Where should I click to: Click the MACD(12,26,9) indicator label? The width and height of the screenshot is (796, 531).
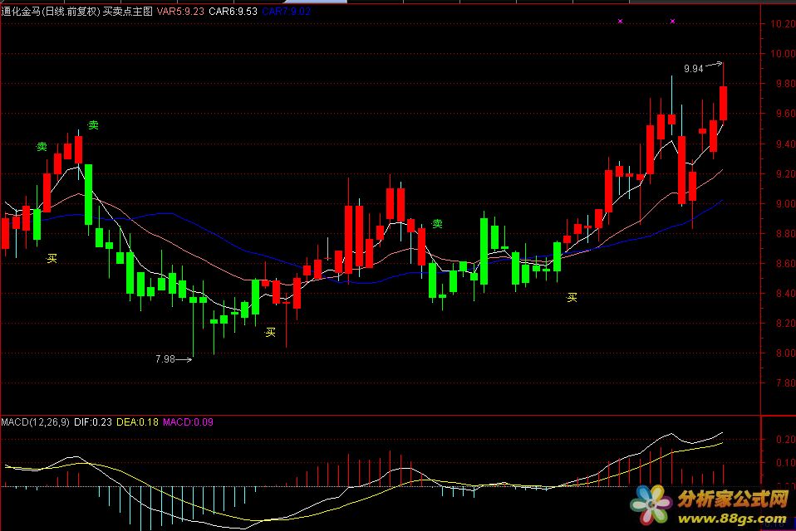[35, 422]
